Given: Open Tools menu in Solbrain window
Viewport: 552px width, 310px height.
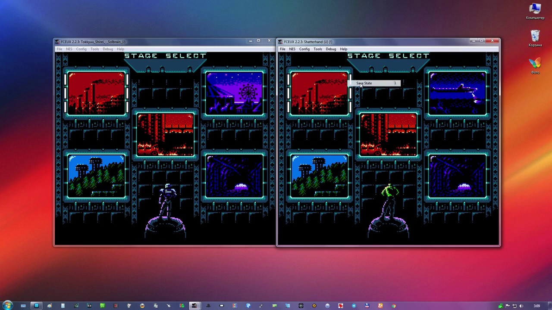Looking at the screenshot, I should (94, 49).
